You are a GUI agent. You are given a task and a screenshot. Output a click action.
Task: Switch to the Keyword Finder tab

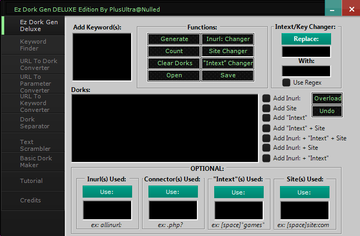pyautogui.click(x=33, y=45)
